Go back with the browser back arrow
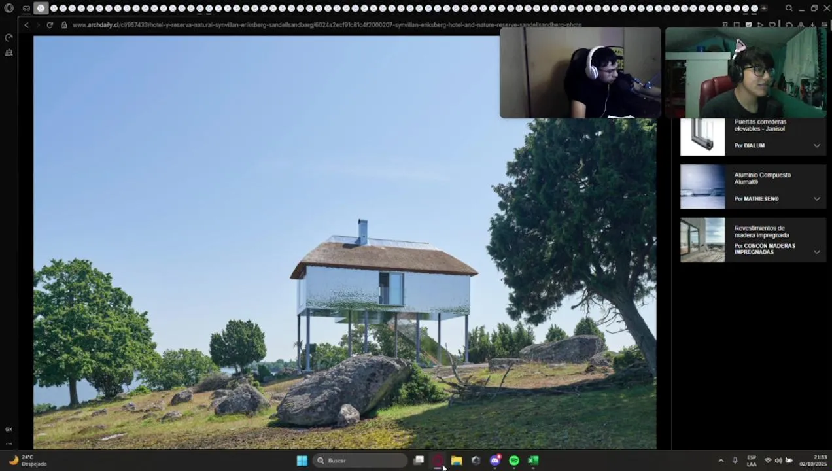This screenshot has width=832, height=471. 26,25
